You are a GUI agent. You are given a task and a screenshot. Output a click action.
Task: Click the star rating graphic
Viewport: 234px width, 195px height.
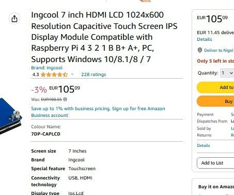(54, 74)
